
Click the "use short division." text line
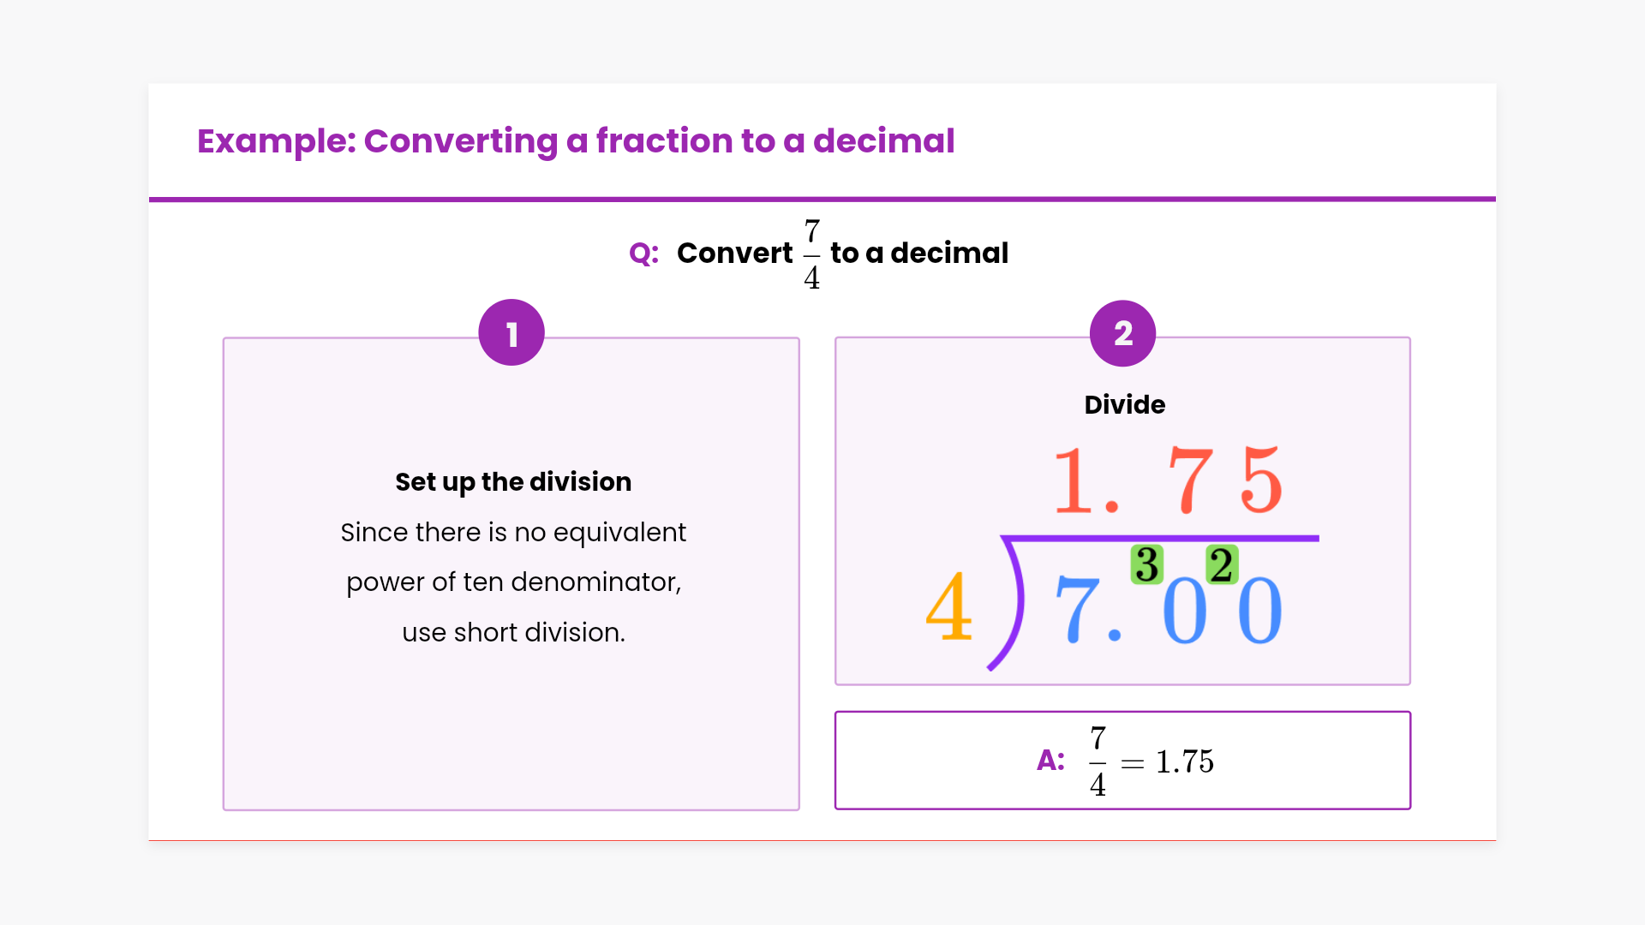click(x=513, y=633)
